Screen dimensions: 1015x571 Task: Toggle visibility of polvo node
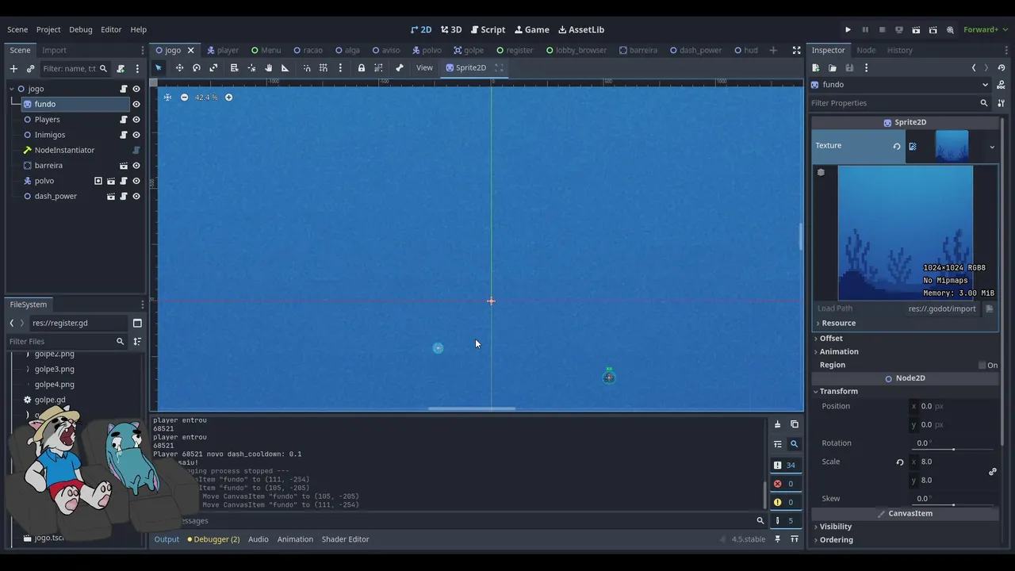tap(136, 181)
